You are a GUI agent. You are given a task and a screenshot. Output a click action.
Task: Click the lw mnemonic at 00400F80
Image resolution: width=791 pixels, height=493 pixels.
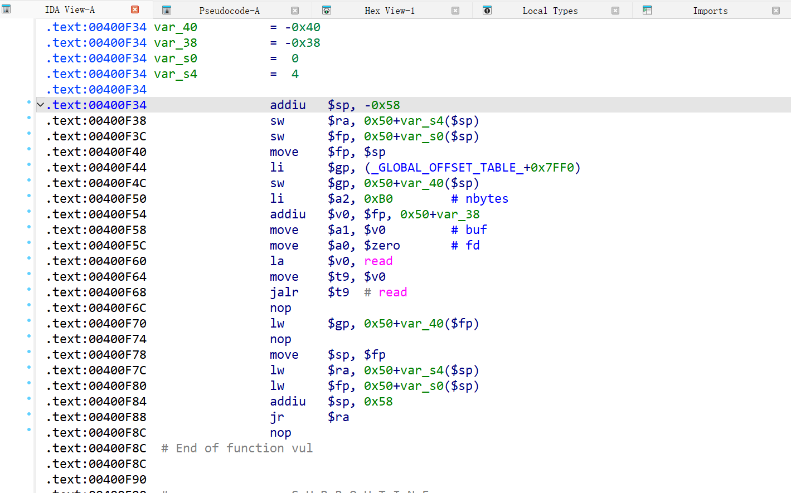click(x=277, y=386)
